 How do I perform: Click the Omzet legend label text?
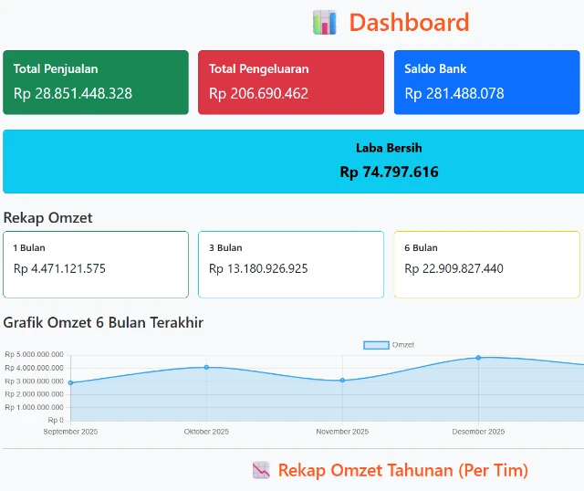pos(403,345)
